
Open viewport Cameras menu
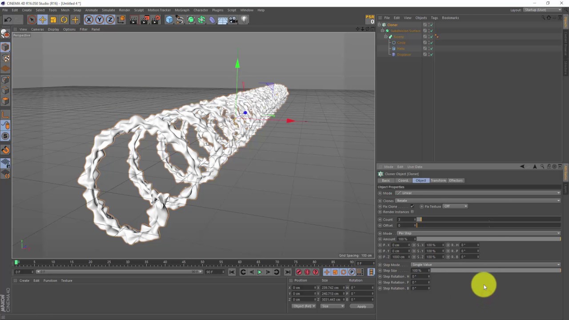click(37, 29)
